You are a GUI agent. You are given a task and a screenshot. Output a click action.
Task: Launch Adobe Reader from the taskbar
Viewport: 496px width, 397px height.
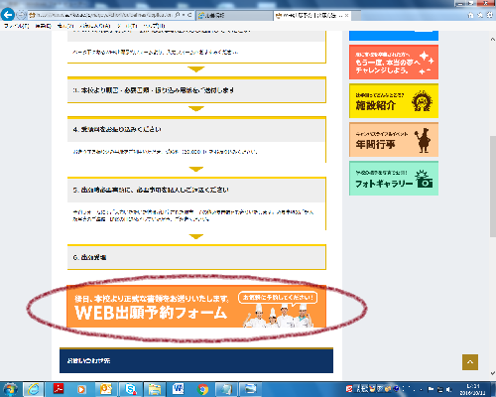60,389
